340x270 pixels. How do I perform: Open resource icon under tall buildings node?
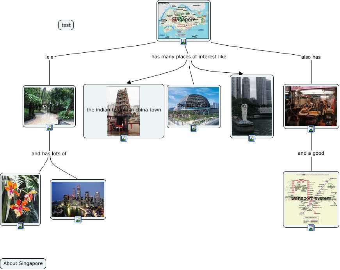click(78, 220)
